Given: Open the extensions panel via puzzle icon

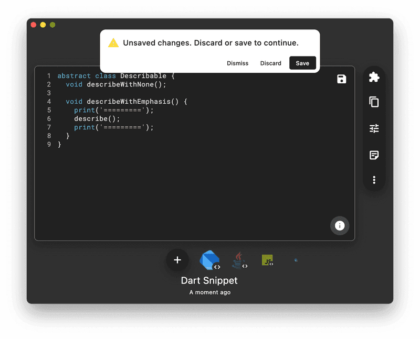Looking at the screenshot, I should 374,76.
